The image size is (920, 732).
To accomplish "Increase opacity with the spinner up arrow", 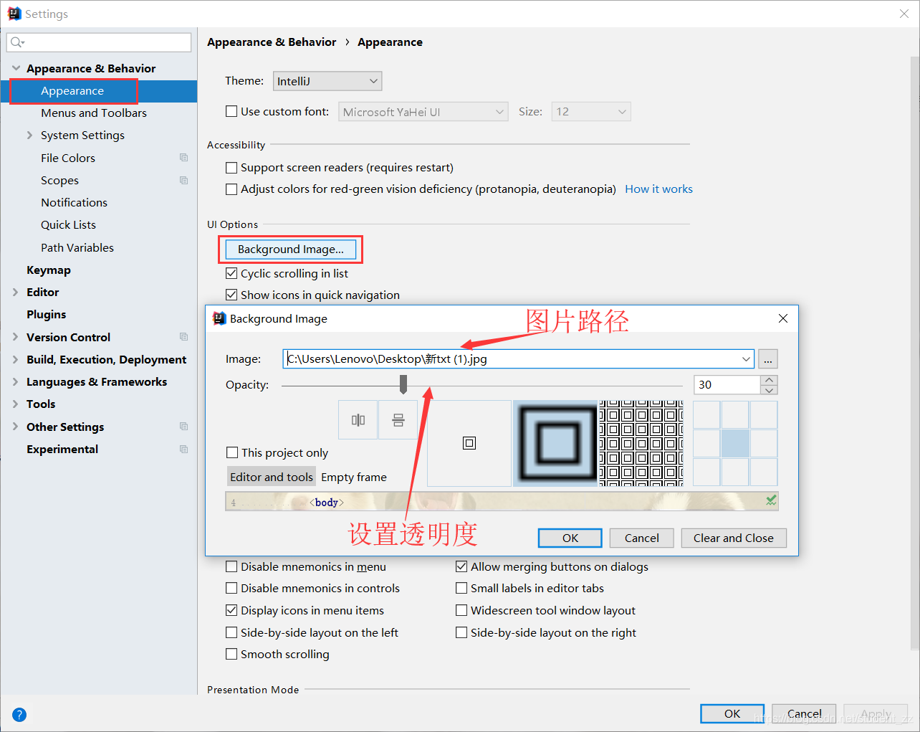I will 770,380.
